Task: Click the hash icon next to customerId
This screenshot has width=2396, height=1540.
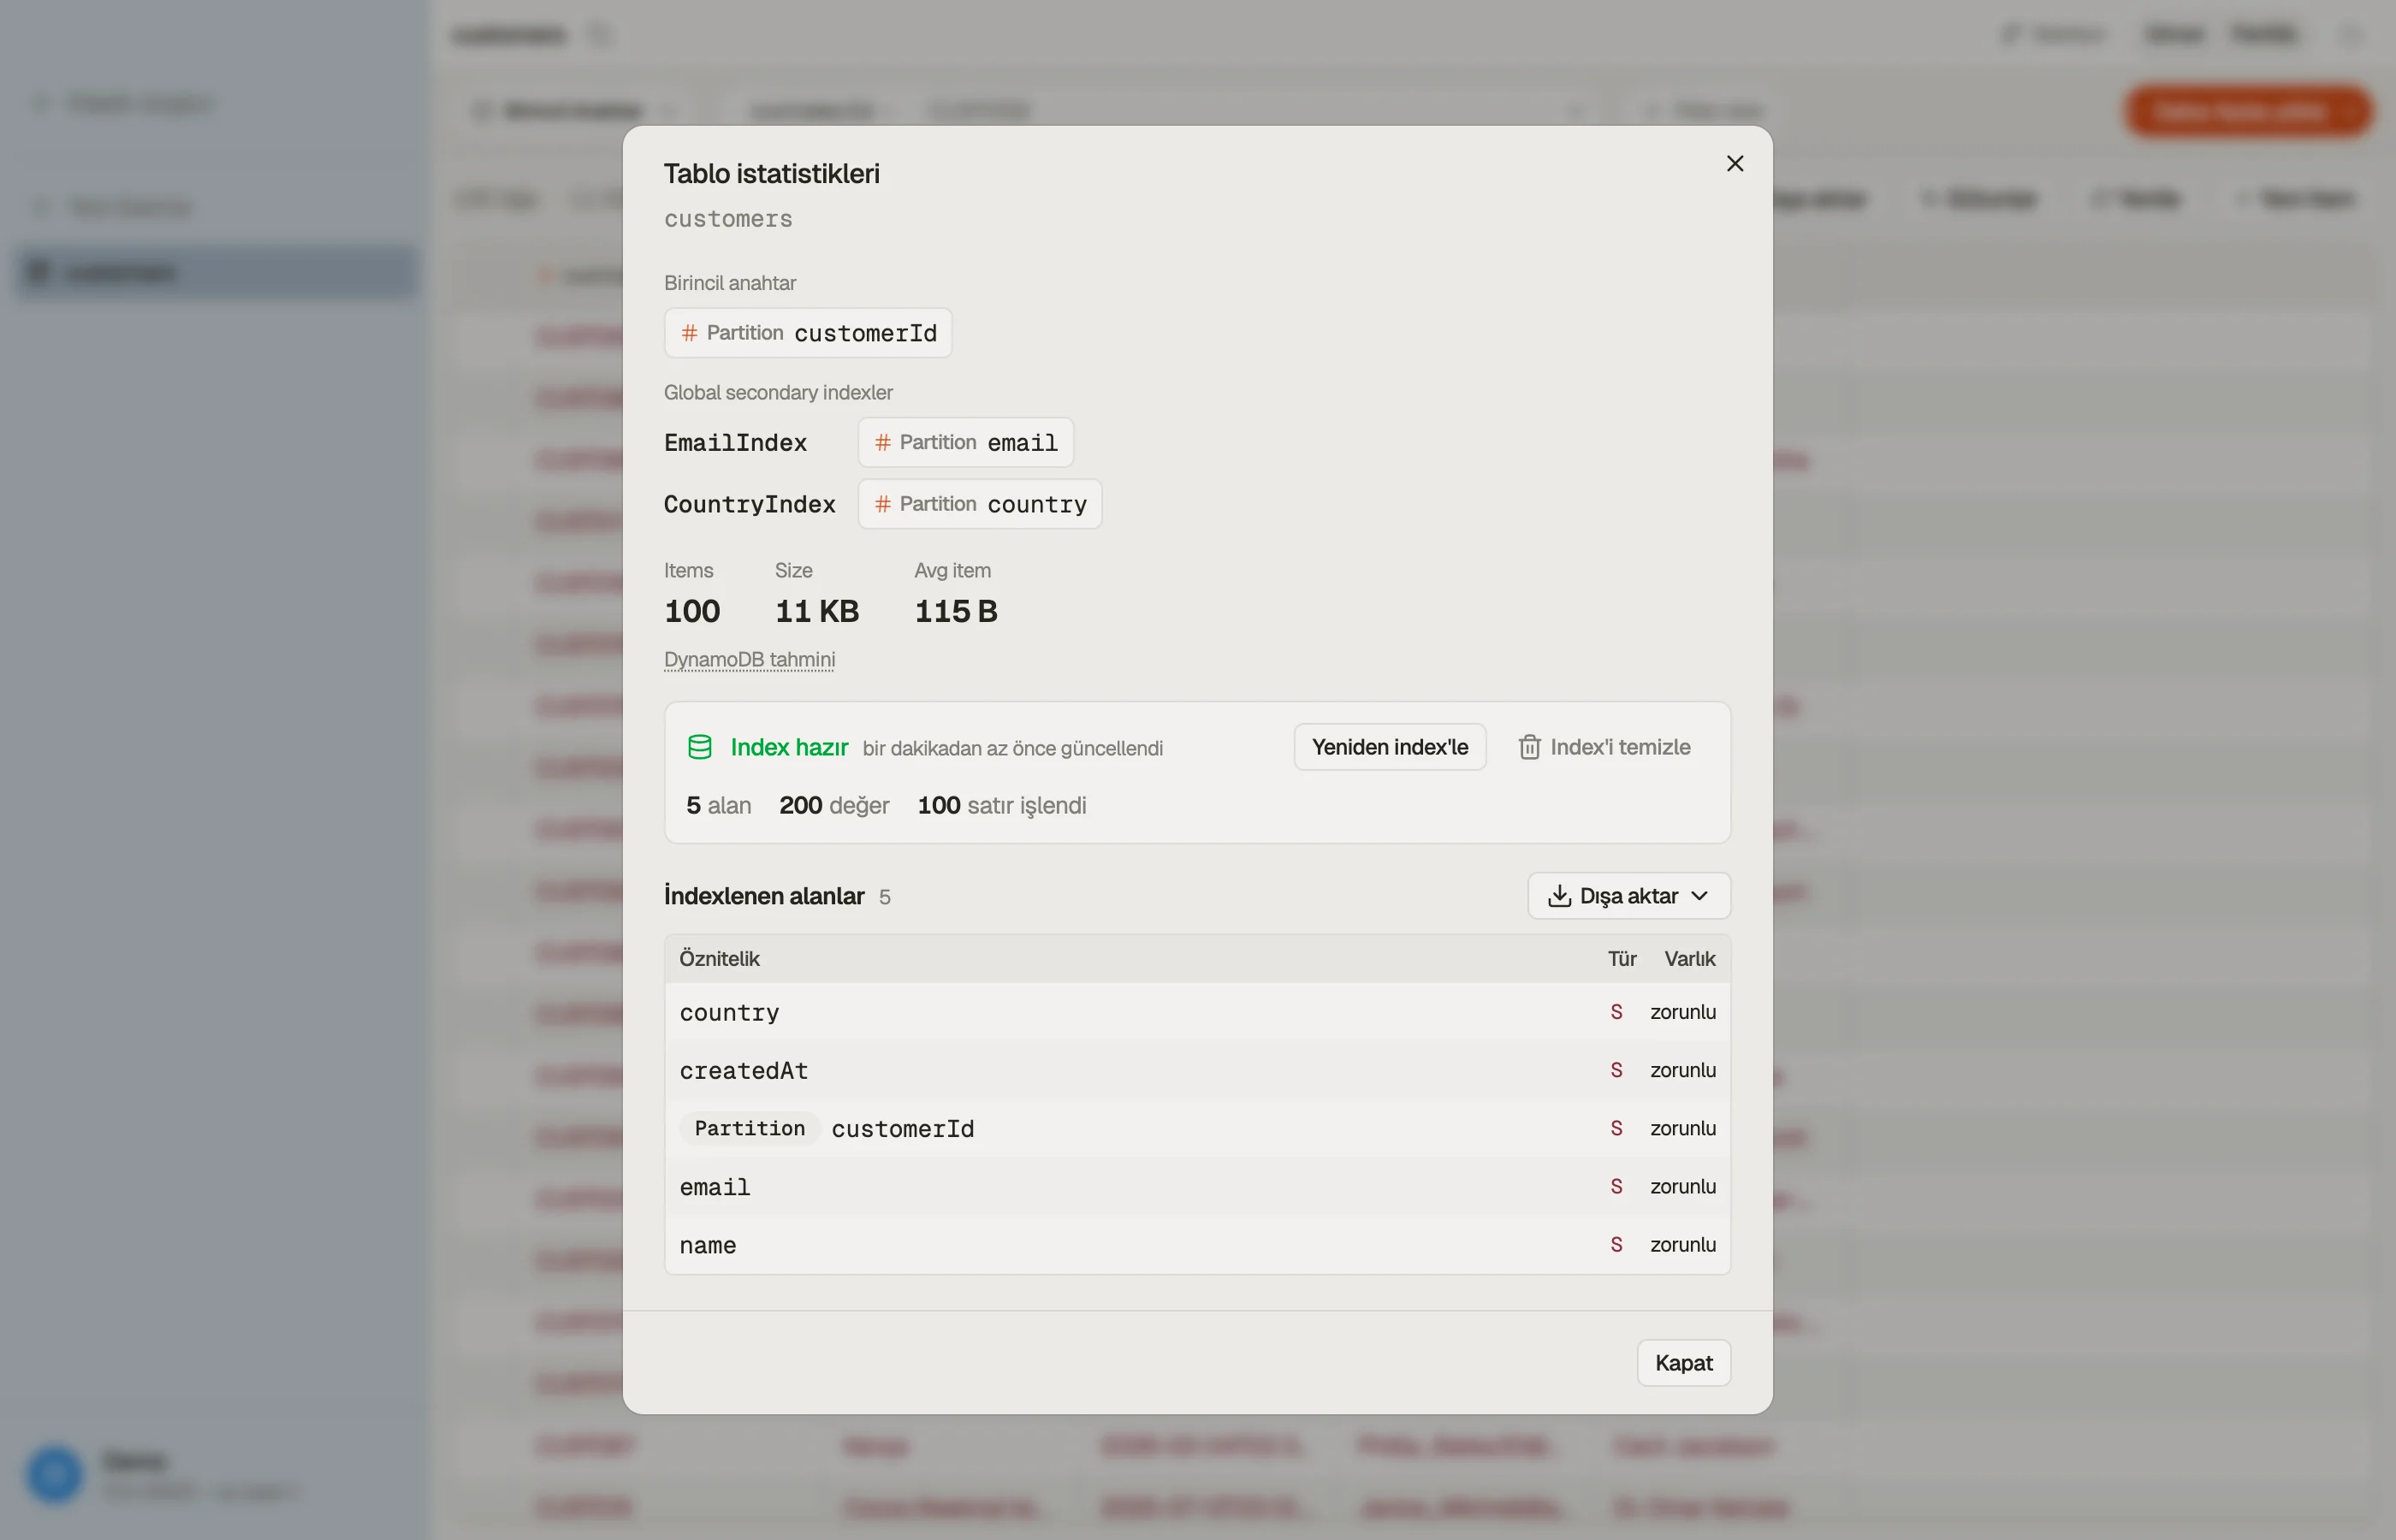Action: point(689,333)
